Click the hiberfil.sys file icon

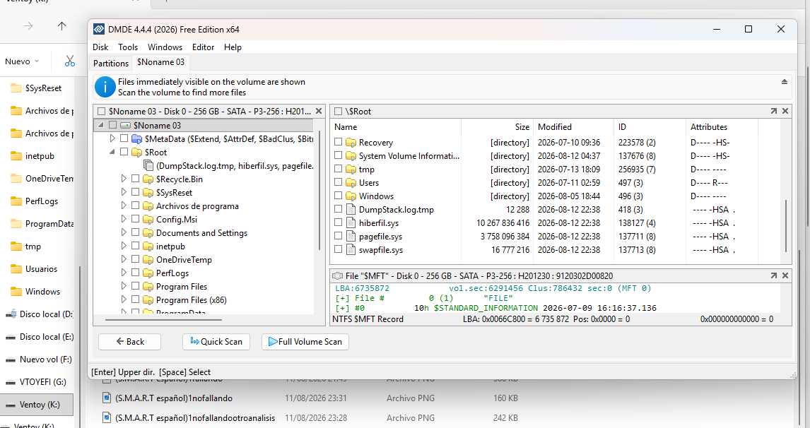[351, 223]
